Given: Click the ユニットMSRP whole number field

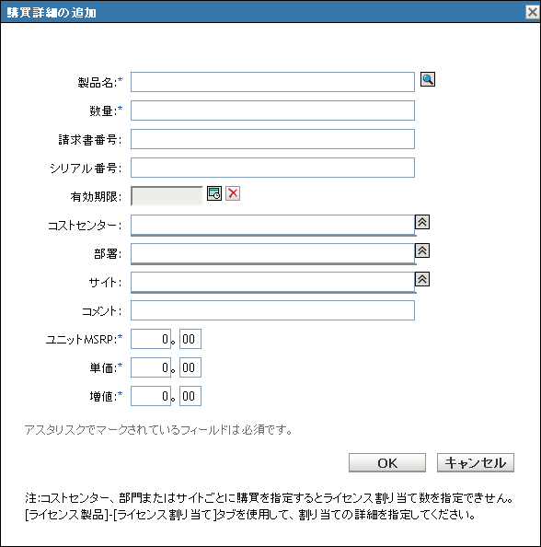Looking at the screenshot, I should 151,339.
